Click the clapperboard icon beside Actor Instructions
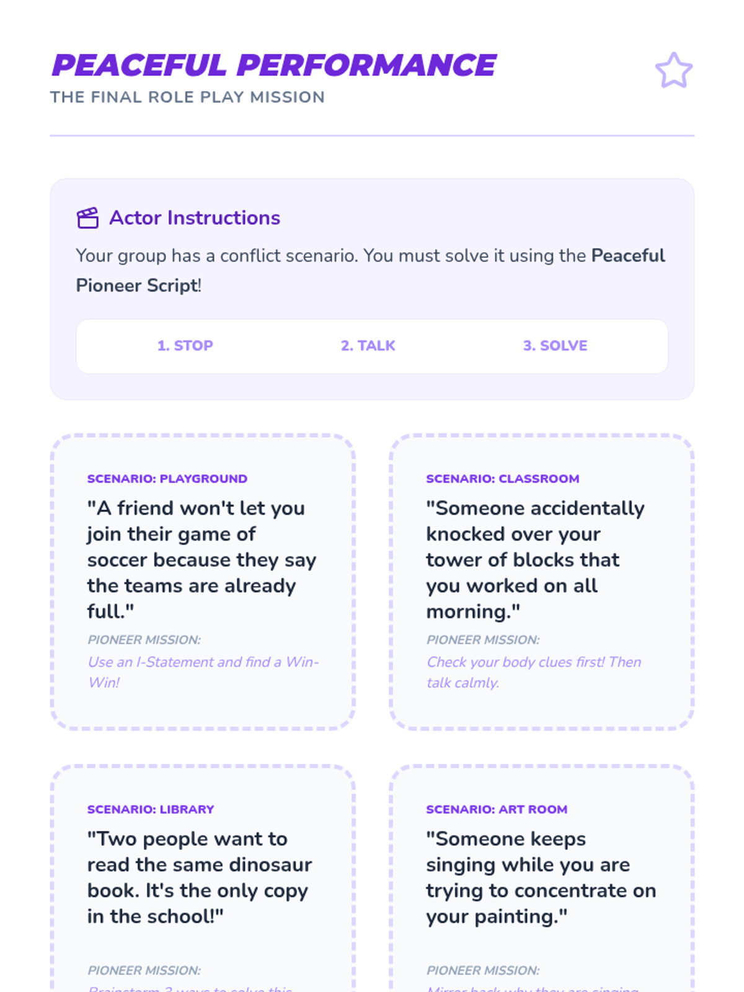Viewport: 744px width, 992px height. click(87, 218)
